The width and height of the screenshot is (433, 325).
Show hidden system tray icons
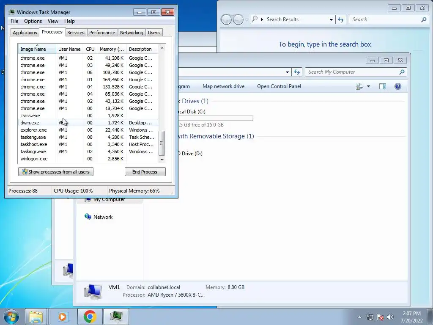[x=359, y=317]
